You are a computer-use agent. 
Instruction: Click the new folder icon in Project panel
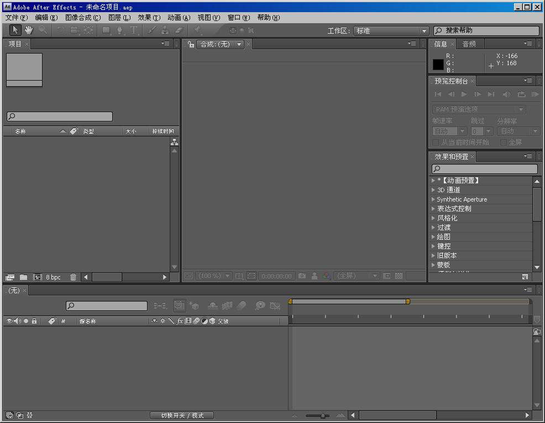[x=23, y=277]
